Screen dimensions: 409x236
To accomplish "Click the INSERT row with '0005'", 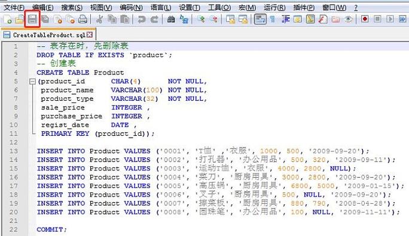I will click(x=221, y=186).
